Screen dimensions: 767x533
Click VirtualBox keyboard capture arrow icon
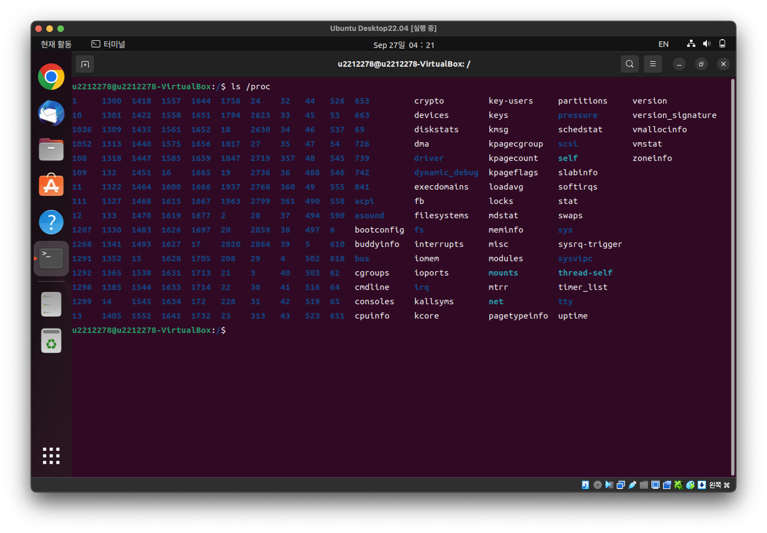702,485
